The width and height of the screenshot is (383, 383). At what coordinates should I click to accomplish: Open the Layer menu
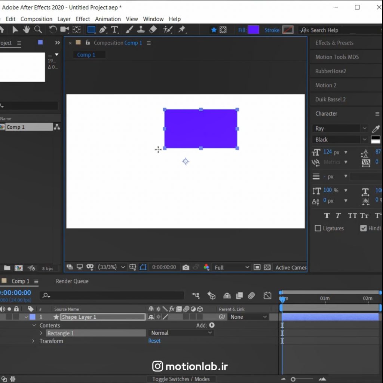click(64, 19)
